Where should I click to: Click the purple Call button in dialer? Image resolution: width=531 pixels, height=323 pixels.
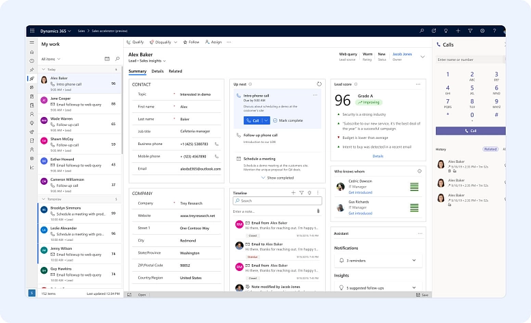click(470, 131)
